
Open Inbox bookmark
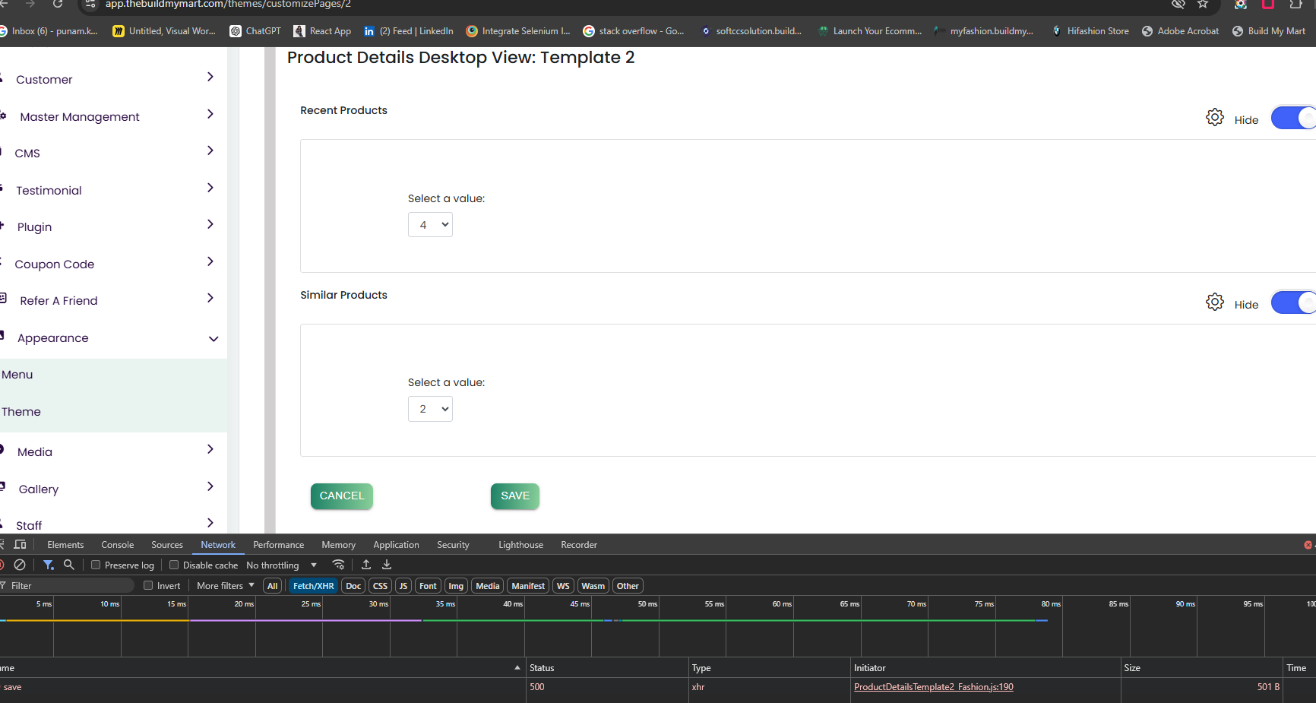pos(49,31)
